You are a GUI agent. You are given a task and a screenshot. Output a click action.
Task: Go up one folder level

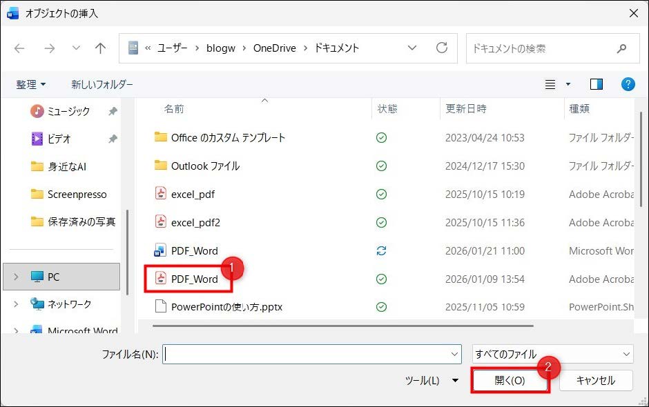(101, 48)
